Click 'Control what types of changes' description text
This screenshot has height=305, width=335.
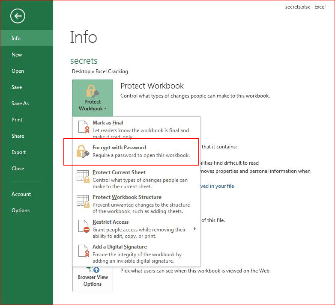(195, 96)
